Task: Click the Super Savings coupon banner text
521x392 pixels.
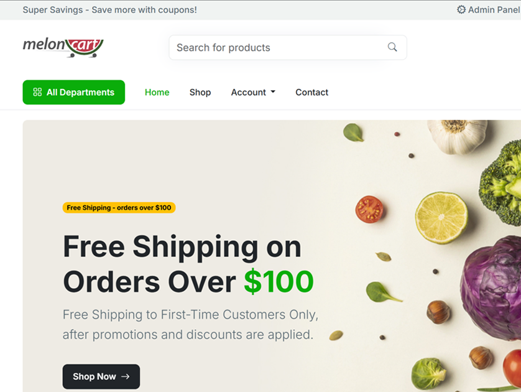Action: tap(109, 10)
